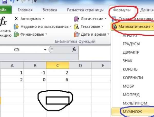
Task: Select the КОРЕНЬ function
Action: point(130,69)
